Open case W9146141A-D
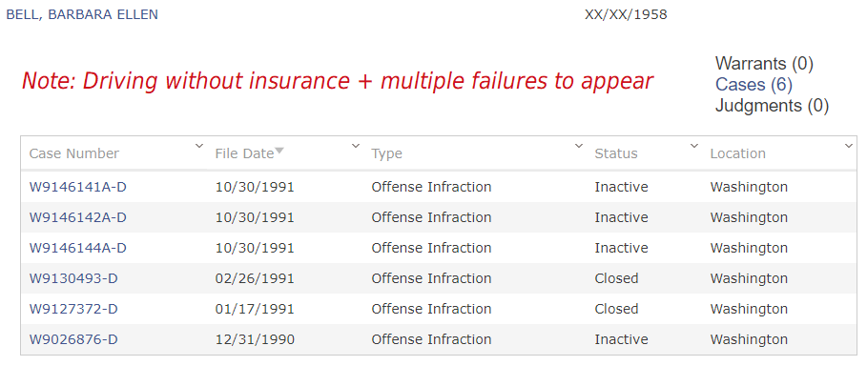This screenshot has width=867, height=366. tap(78, 188)
